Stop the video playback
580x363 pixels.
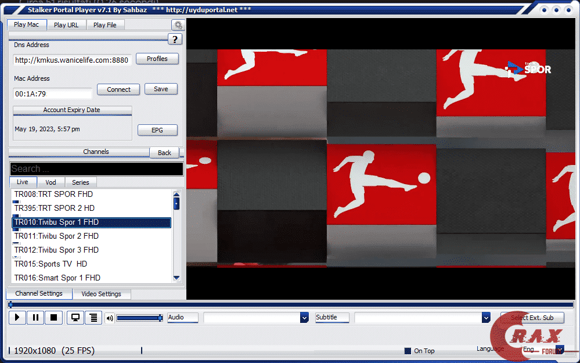click(53, 318)
